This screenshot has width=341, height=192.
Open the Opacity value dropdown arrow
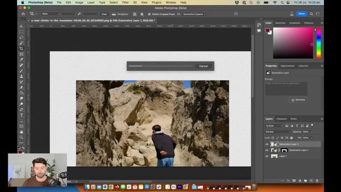pos(311,132)
